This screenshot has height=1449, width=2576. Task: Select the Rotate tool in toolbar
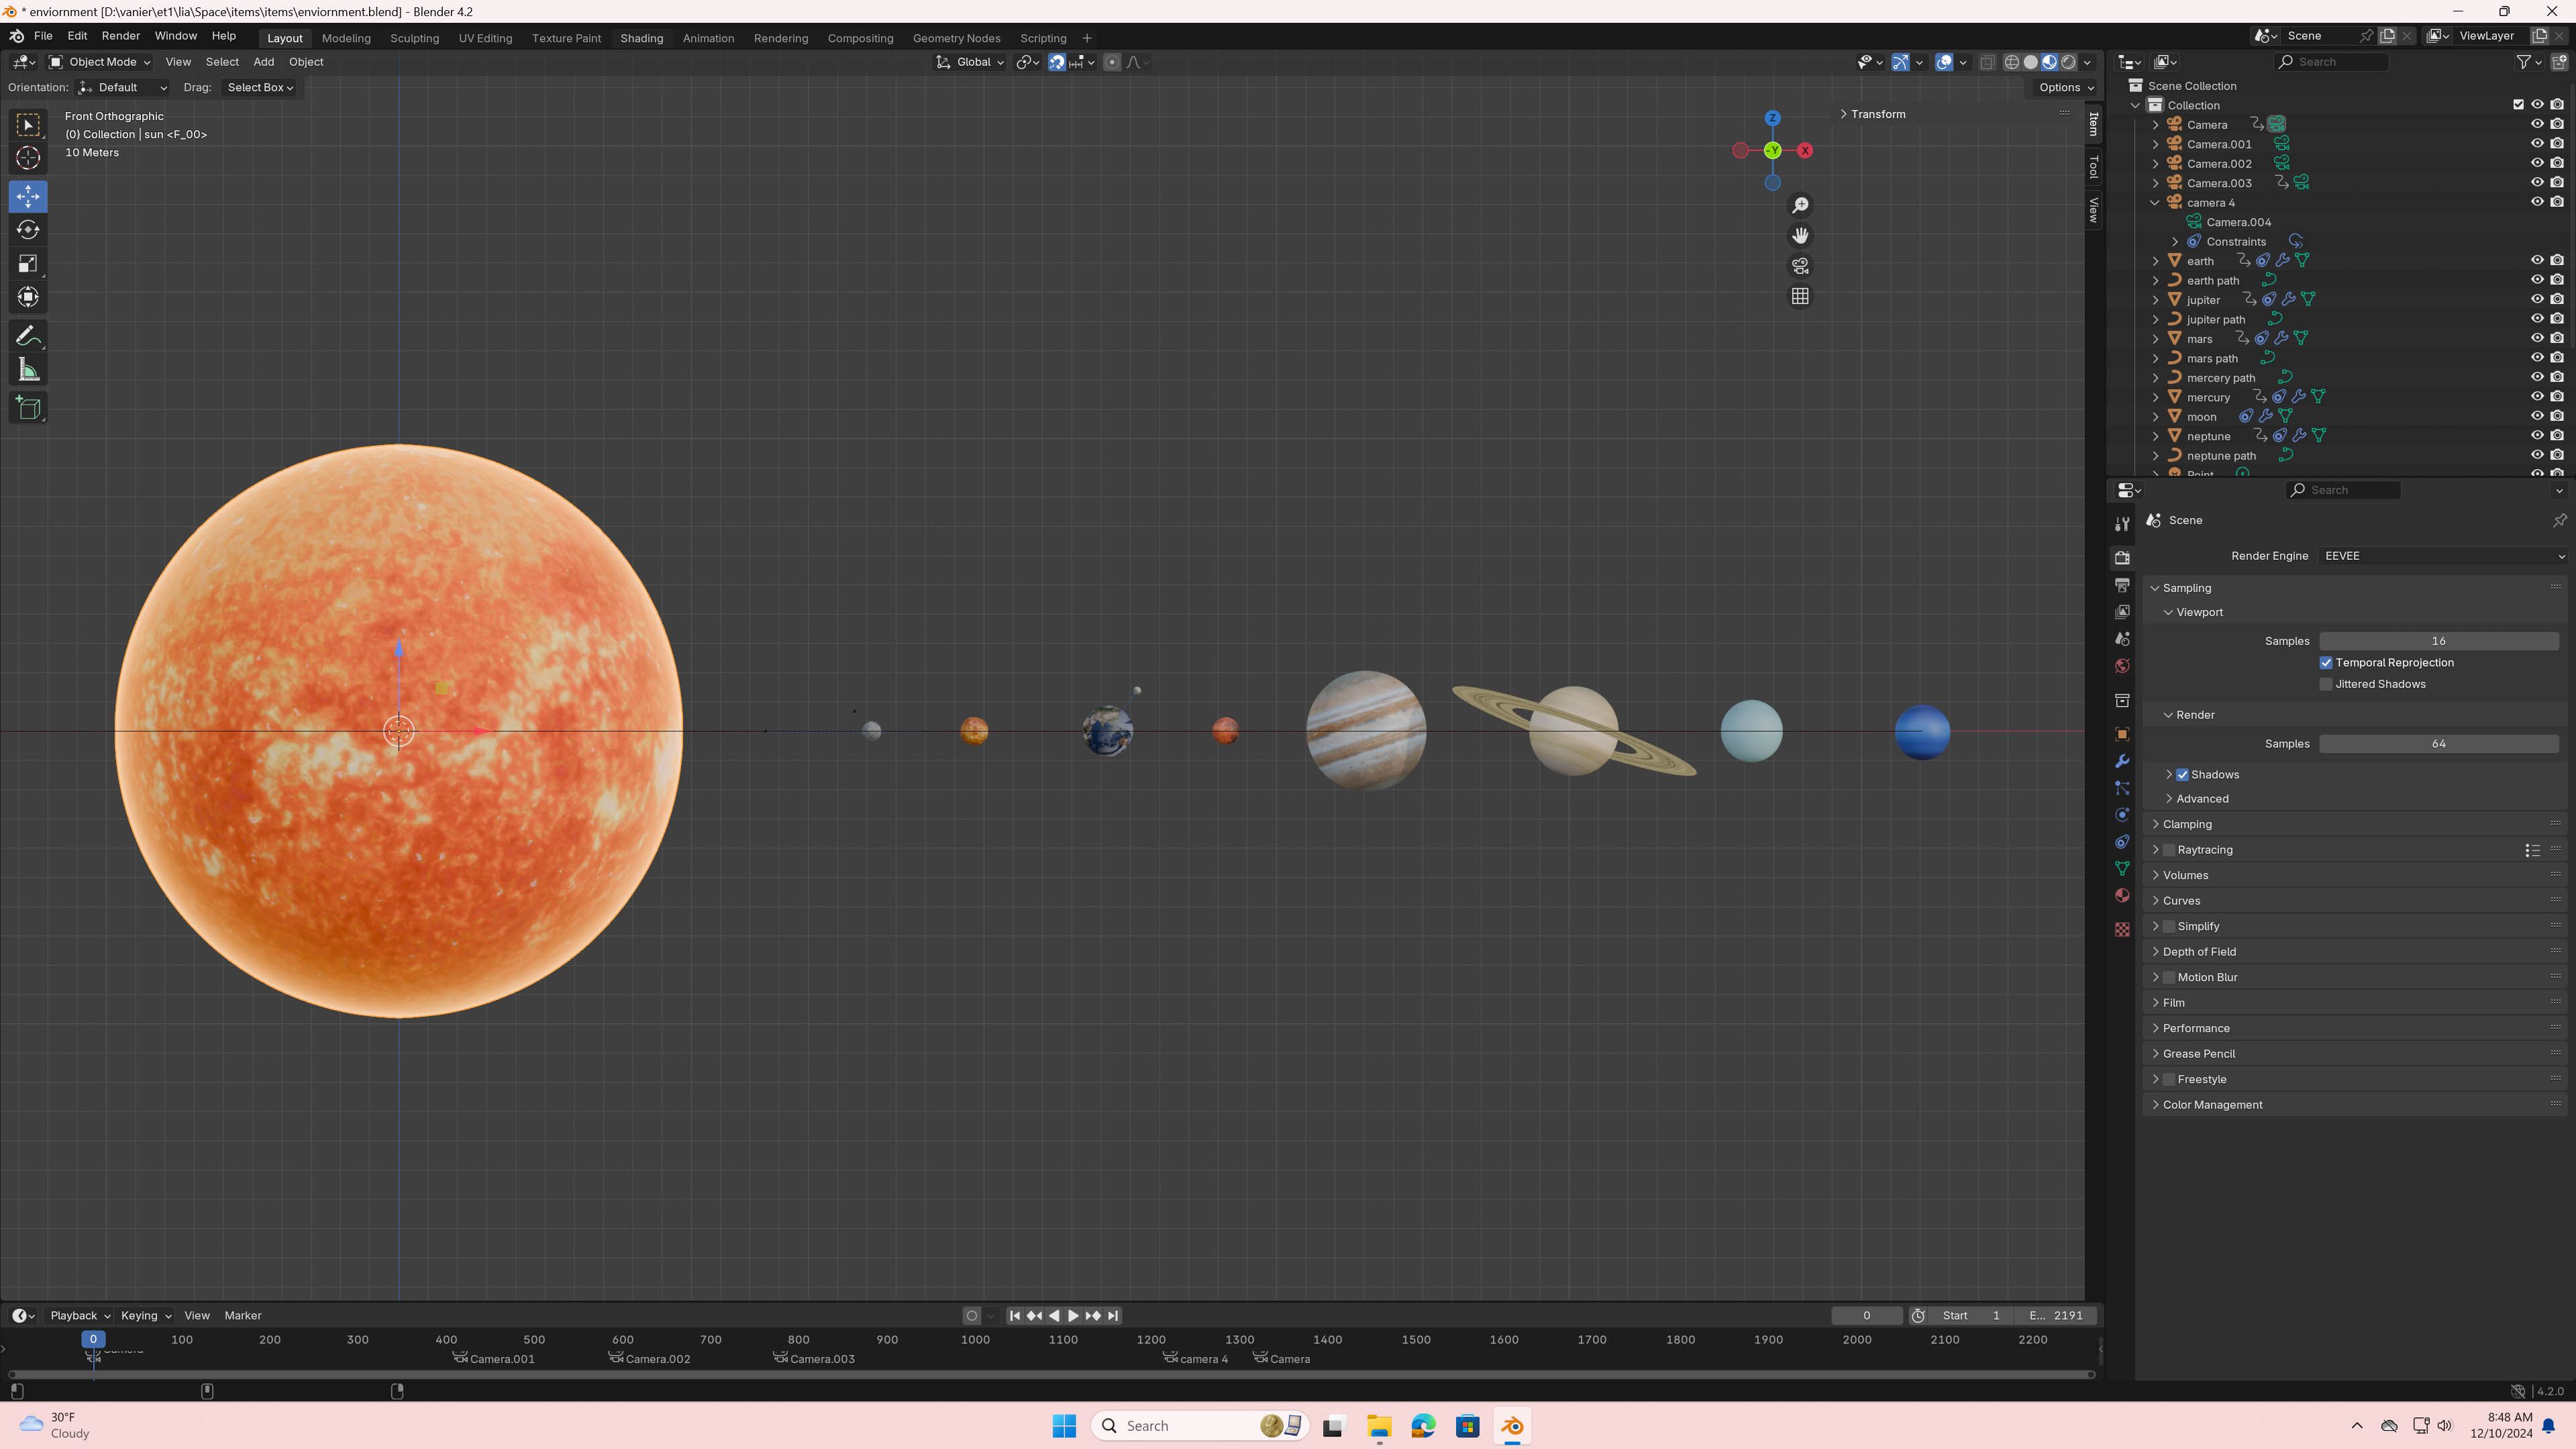click(x=28, y=230)
